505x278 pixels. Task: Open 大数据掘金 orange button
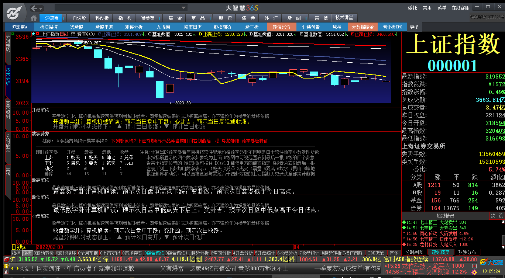(x=363, y=27)
